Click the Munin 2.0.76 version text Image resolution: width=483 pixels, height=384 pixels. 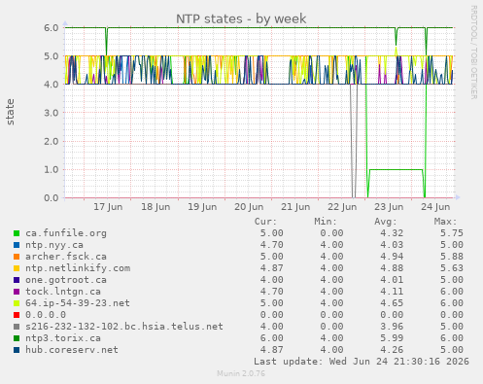(241, 373)
